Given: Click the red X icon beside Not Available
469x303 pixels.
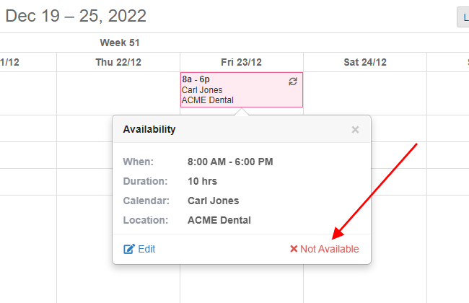Looking at the screenshot, I should (x=294, y=249).
